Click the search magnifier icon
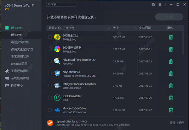Image resolution: width=189 pixels, height=130 pixels. pyautogui.click(x=49, y=4)
